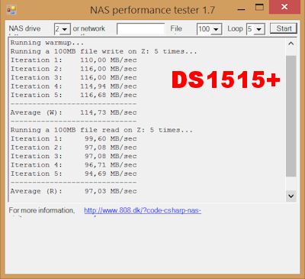Click the "Average (W): 114,73 MB/sec" line
305x279 pixels.
74,112
